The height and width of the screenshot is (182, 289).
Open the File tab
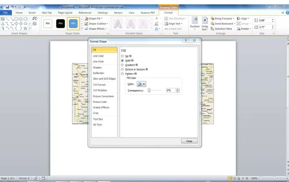[x=6, y=13]
